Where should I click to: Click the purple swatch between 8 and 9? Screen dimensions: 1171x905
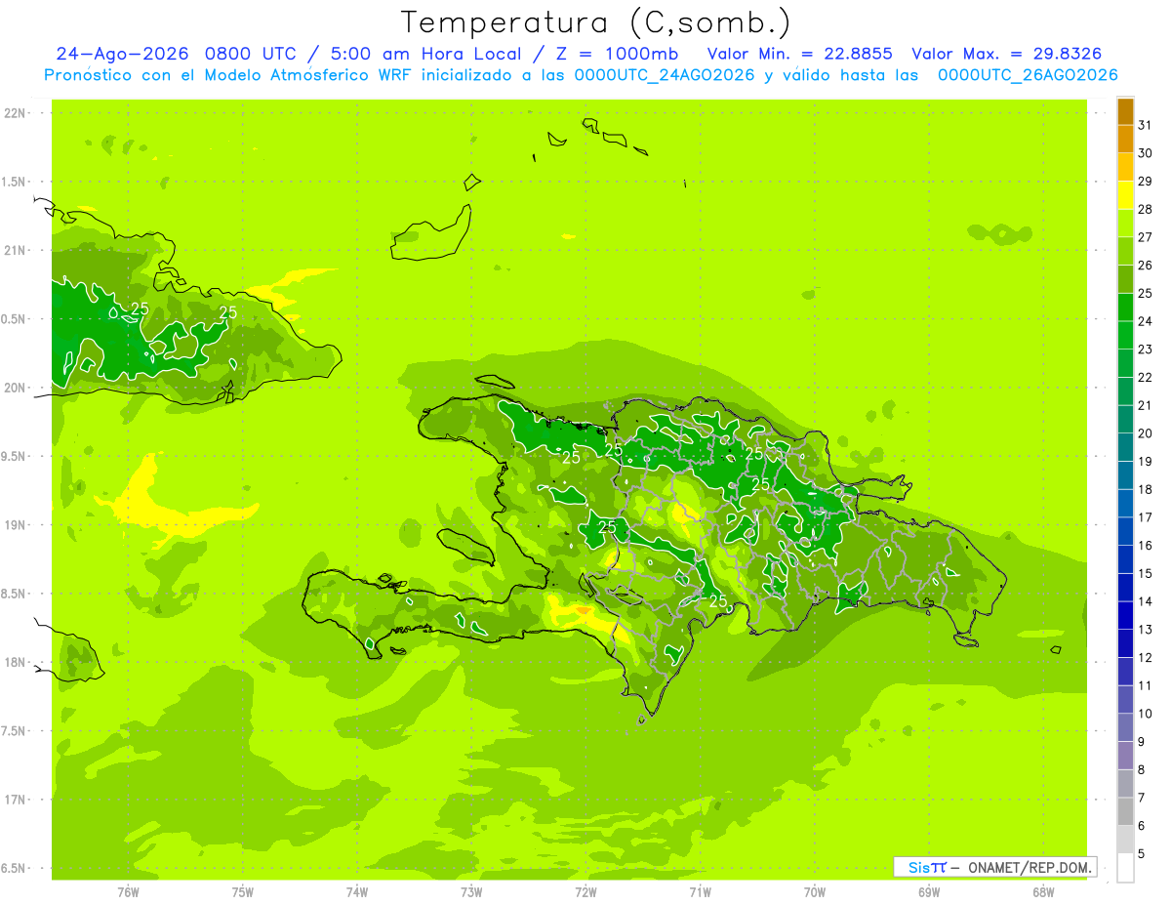1125,756
